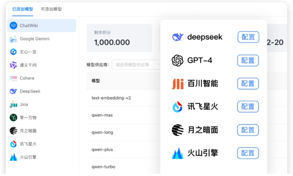
Task: Click the DeepSeek whale icon in sidebar
Action: click(x=13, y=91)
